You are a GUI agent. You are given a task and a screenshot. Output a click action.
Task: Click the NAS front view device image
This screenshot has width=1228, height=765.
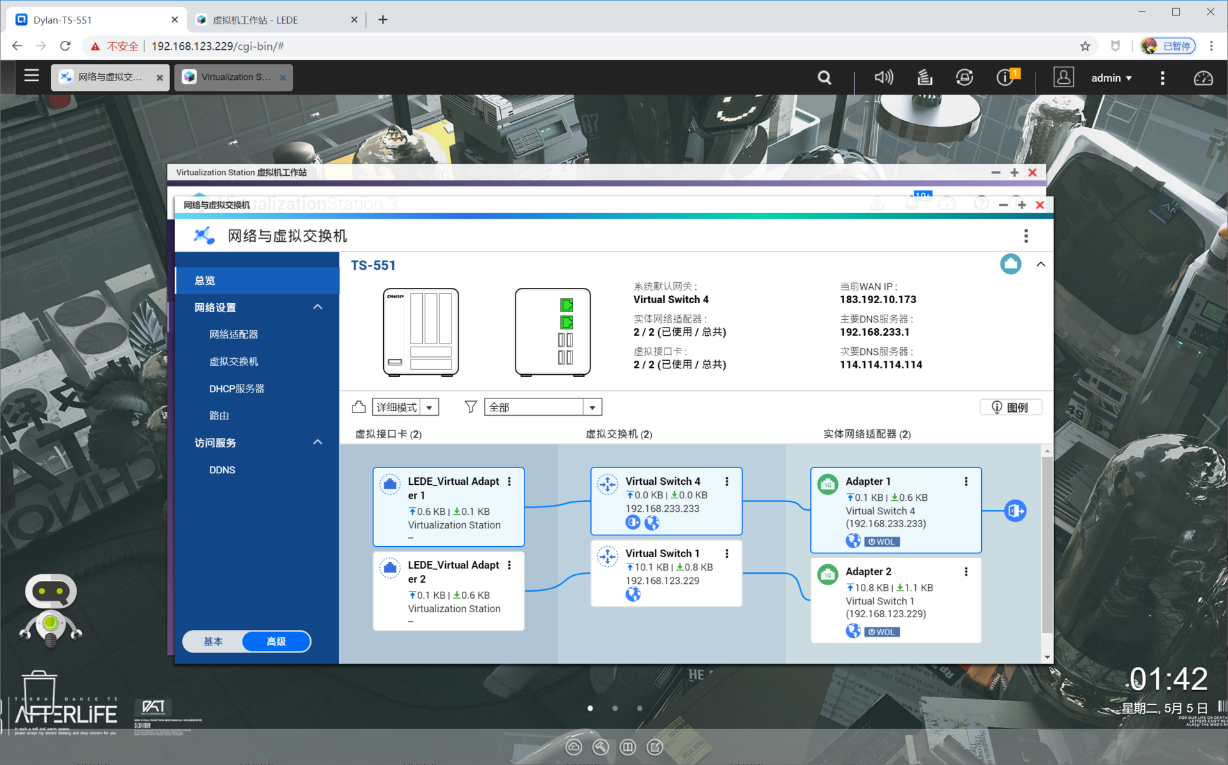[421, 331]
